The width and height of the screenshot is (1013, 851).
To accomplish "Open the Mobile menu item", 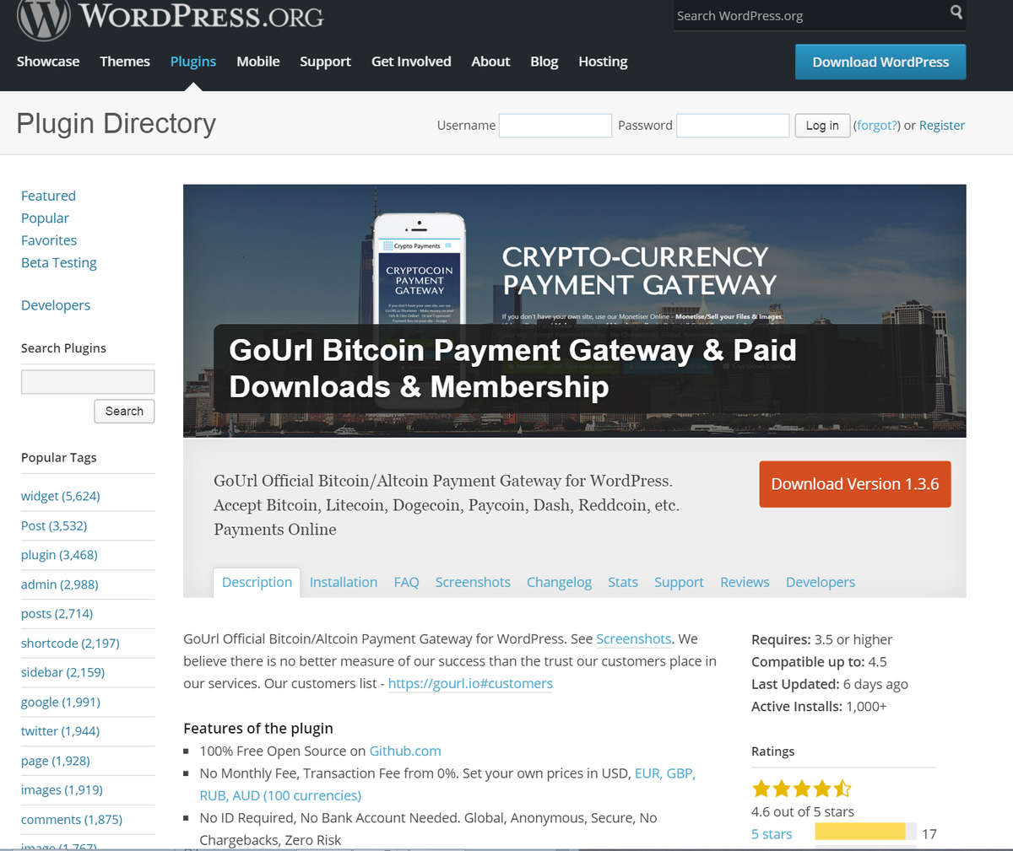I will [x=258, y=62].
